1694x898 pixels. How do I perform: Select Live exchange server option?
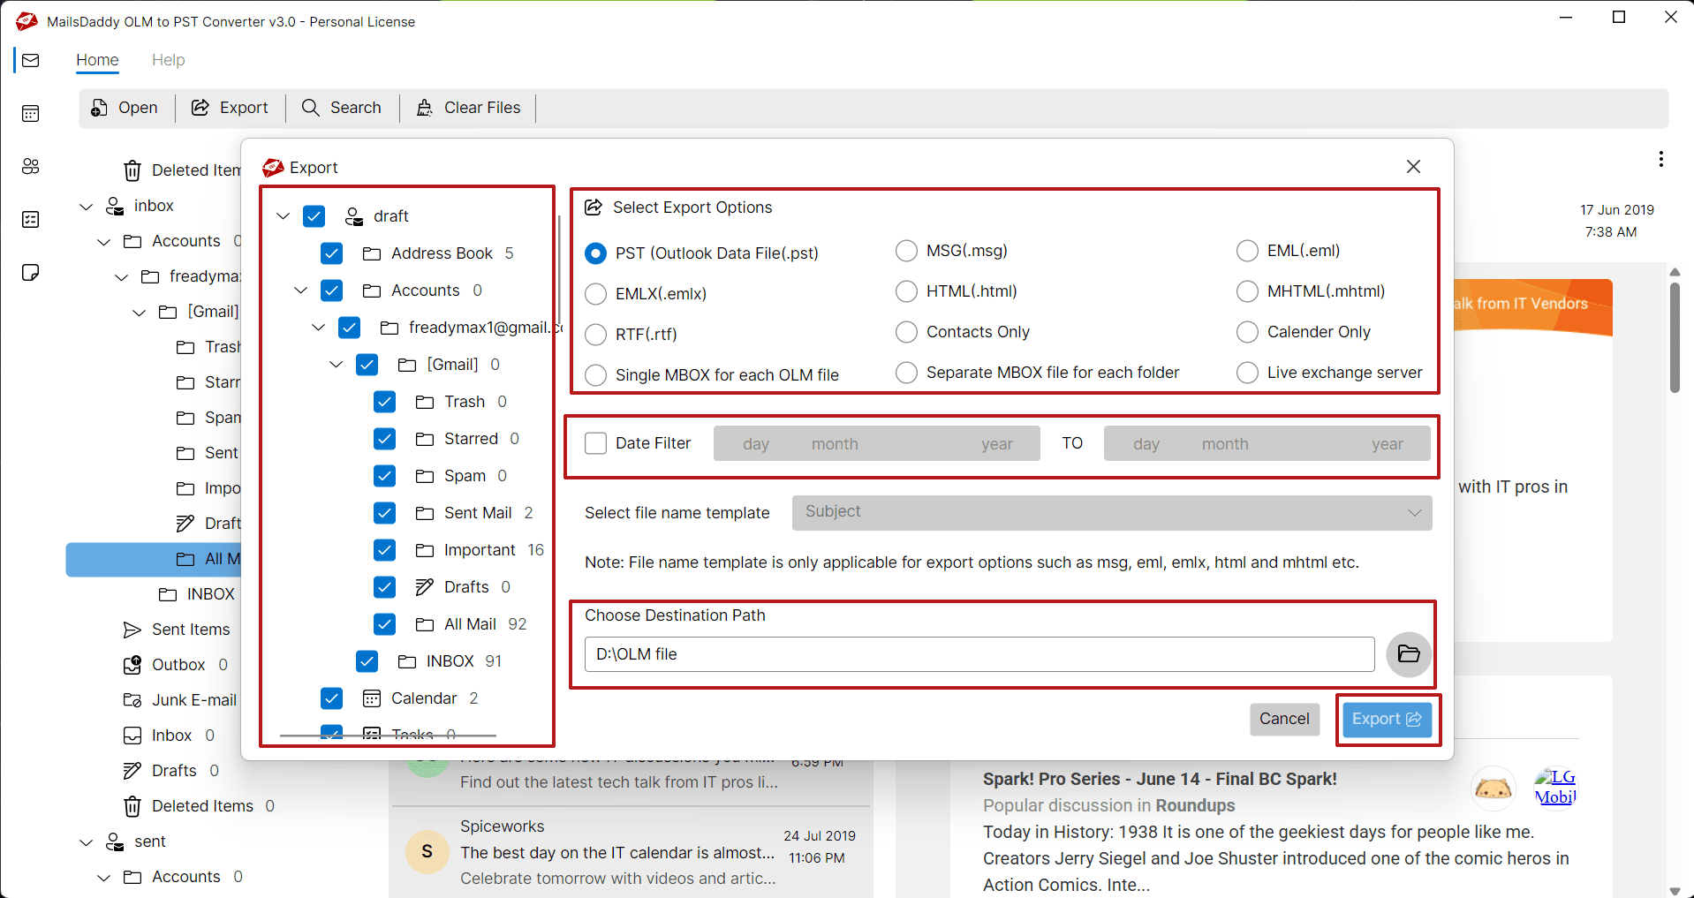[x=1247, y=373]
